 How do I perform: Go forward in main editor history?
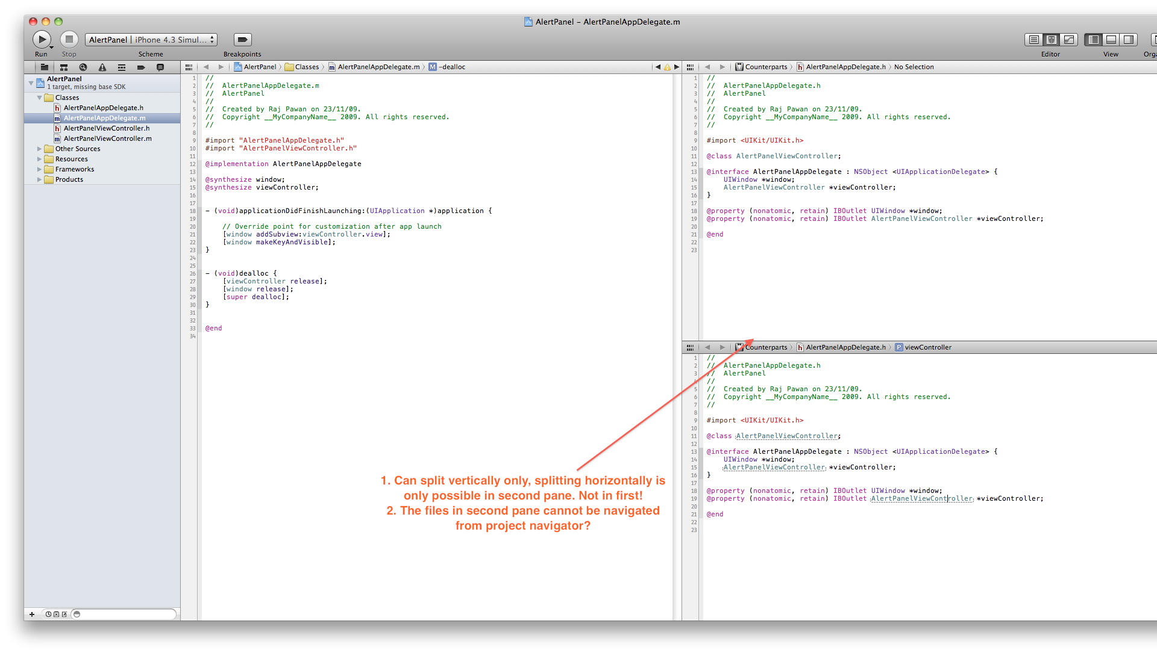[x=221, y=67]
